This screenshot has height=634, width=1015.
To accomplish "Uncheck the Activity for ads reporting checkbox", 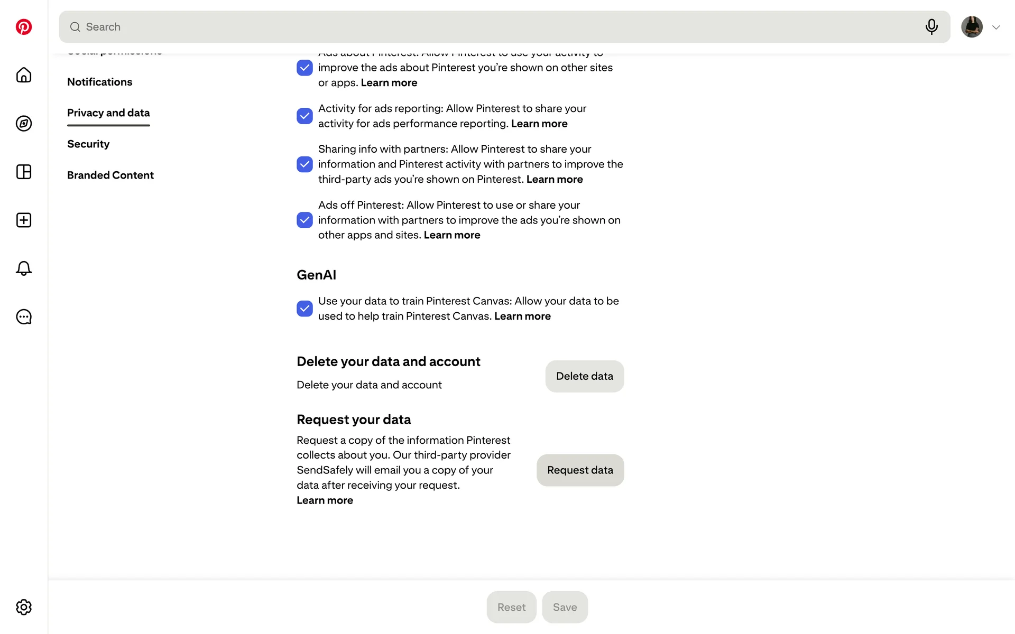I will point(304,116).
